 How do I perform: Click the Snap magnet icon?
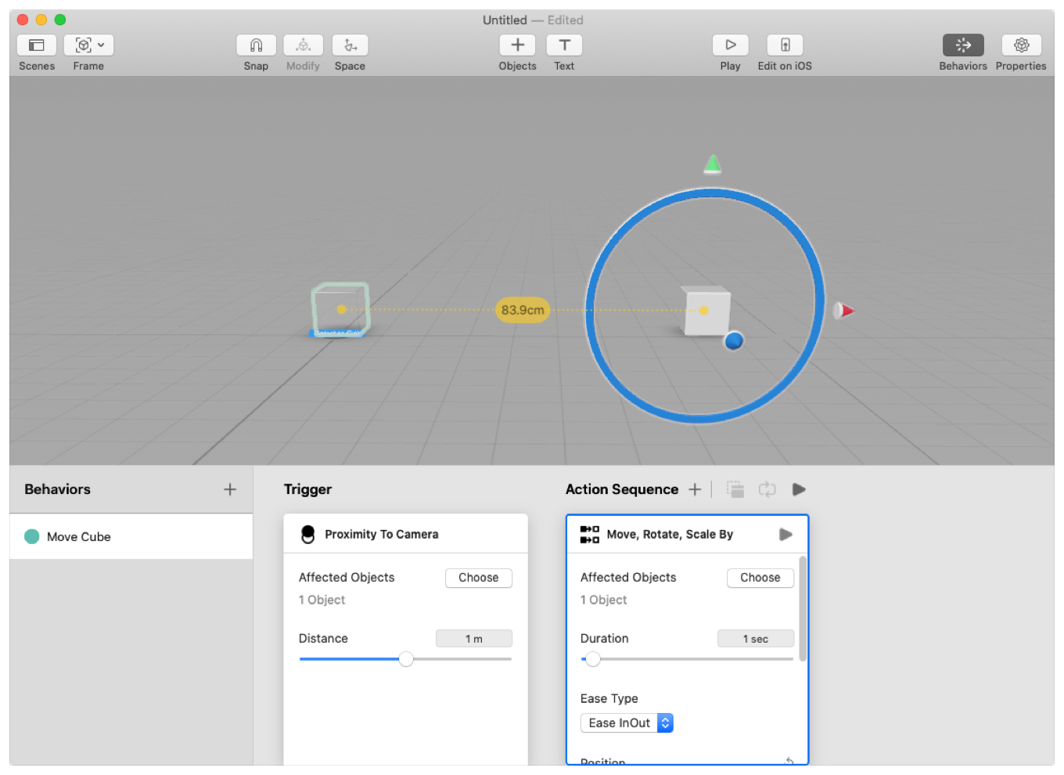(256, 45)
